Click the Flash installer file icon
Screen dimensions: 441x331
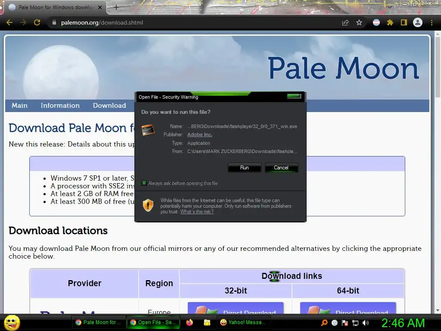coord(148,130)
